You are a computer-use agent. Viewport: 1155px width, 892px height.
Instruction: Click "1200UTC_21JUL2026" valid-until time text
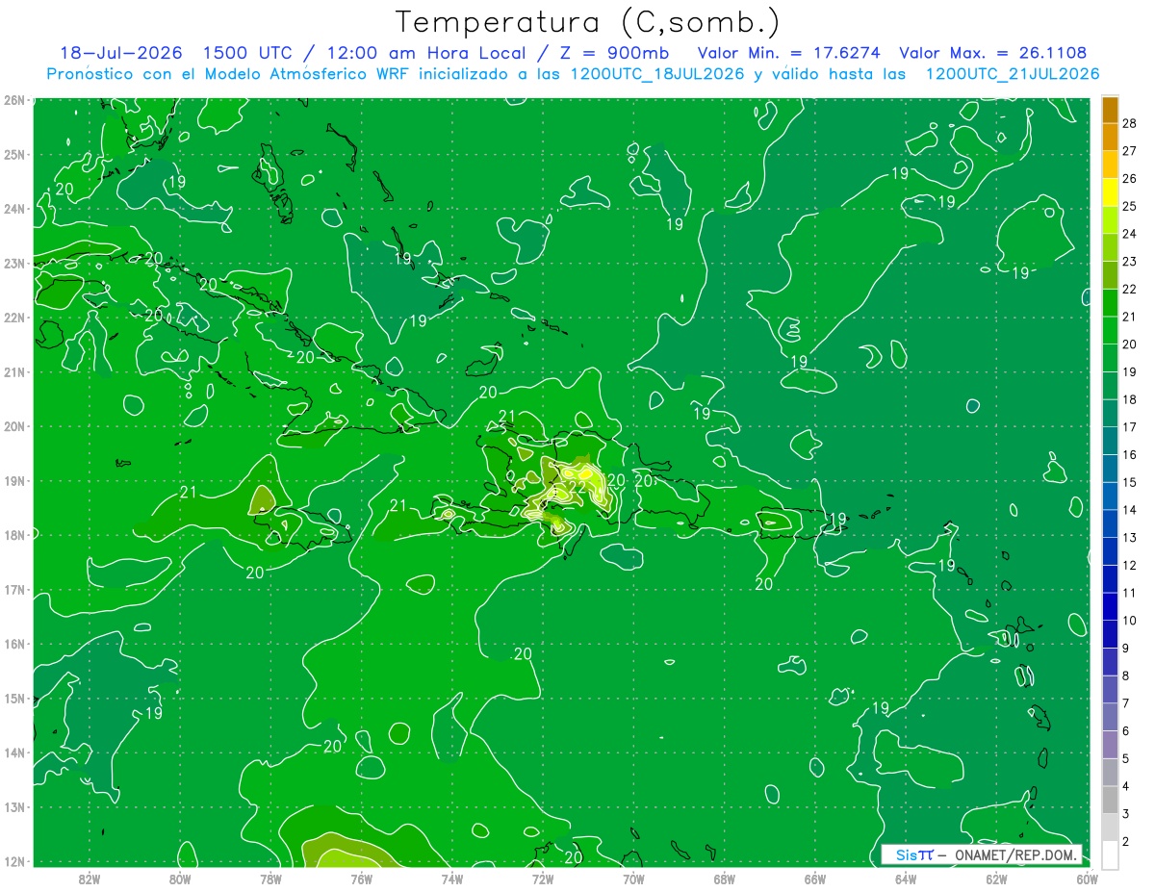click(x=1013, y=74)
